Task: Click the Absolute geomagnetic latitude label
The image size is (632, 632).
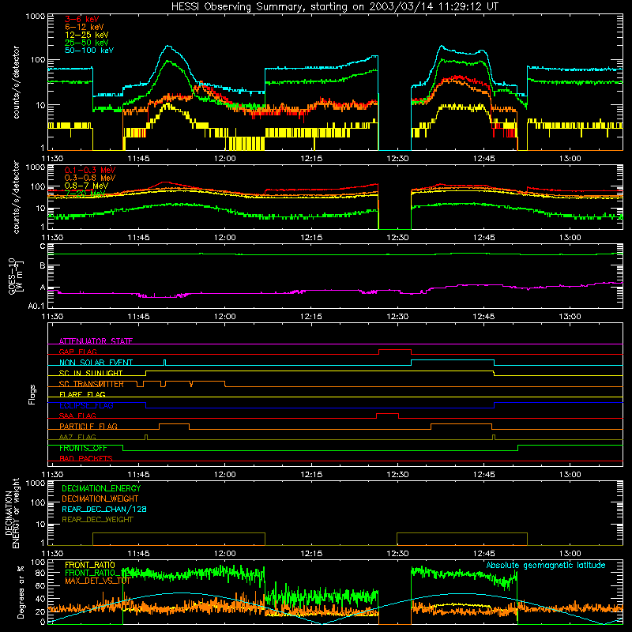Action: pos(546,566)
